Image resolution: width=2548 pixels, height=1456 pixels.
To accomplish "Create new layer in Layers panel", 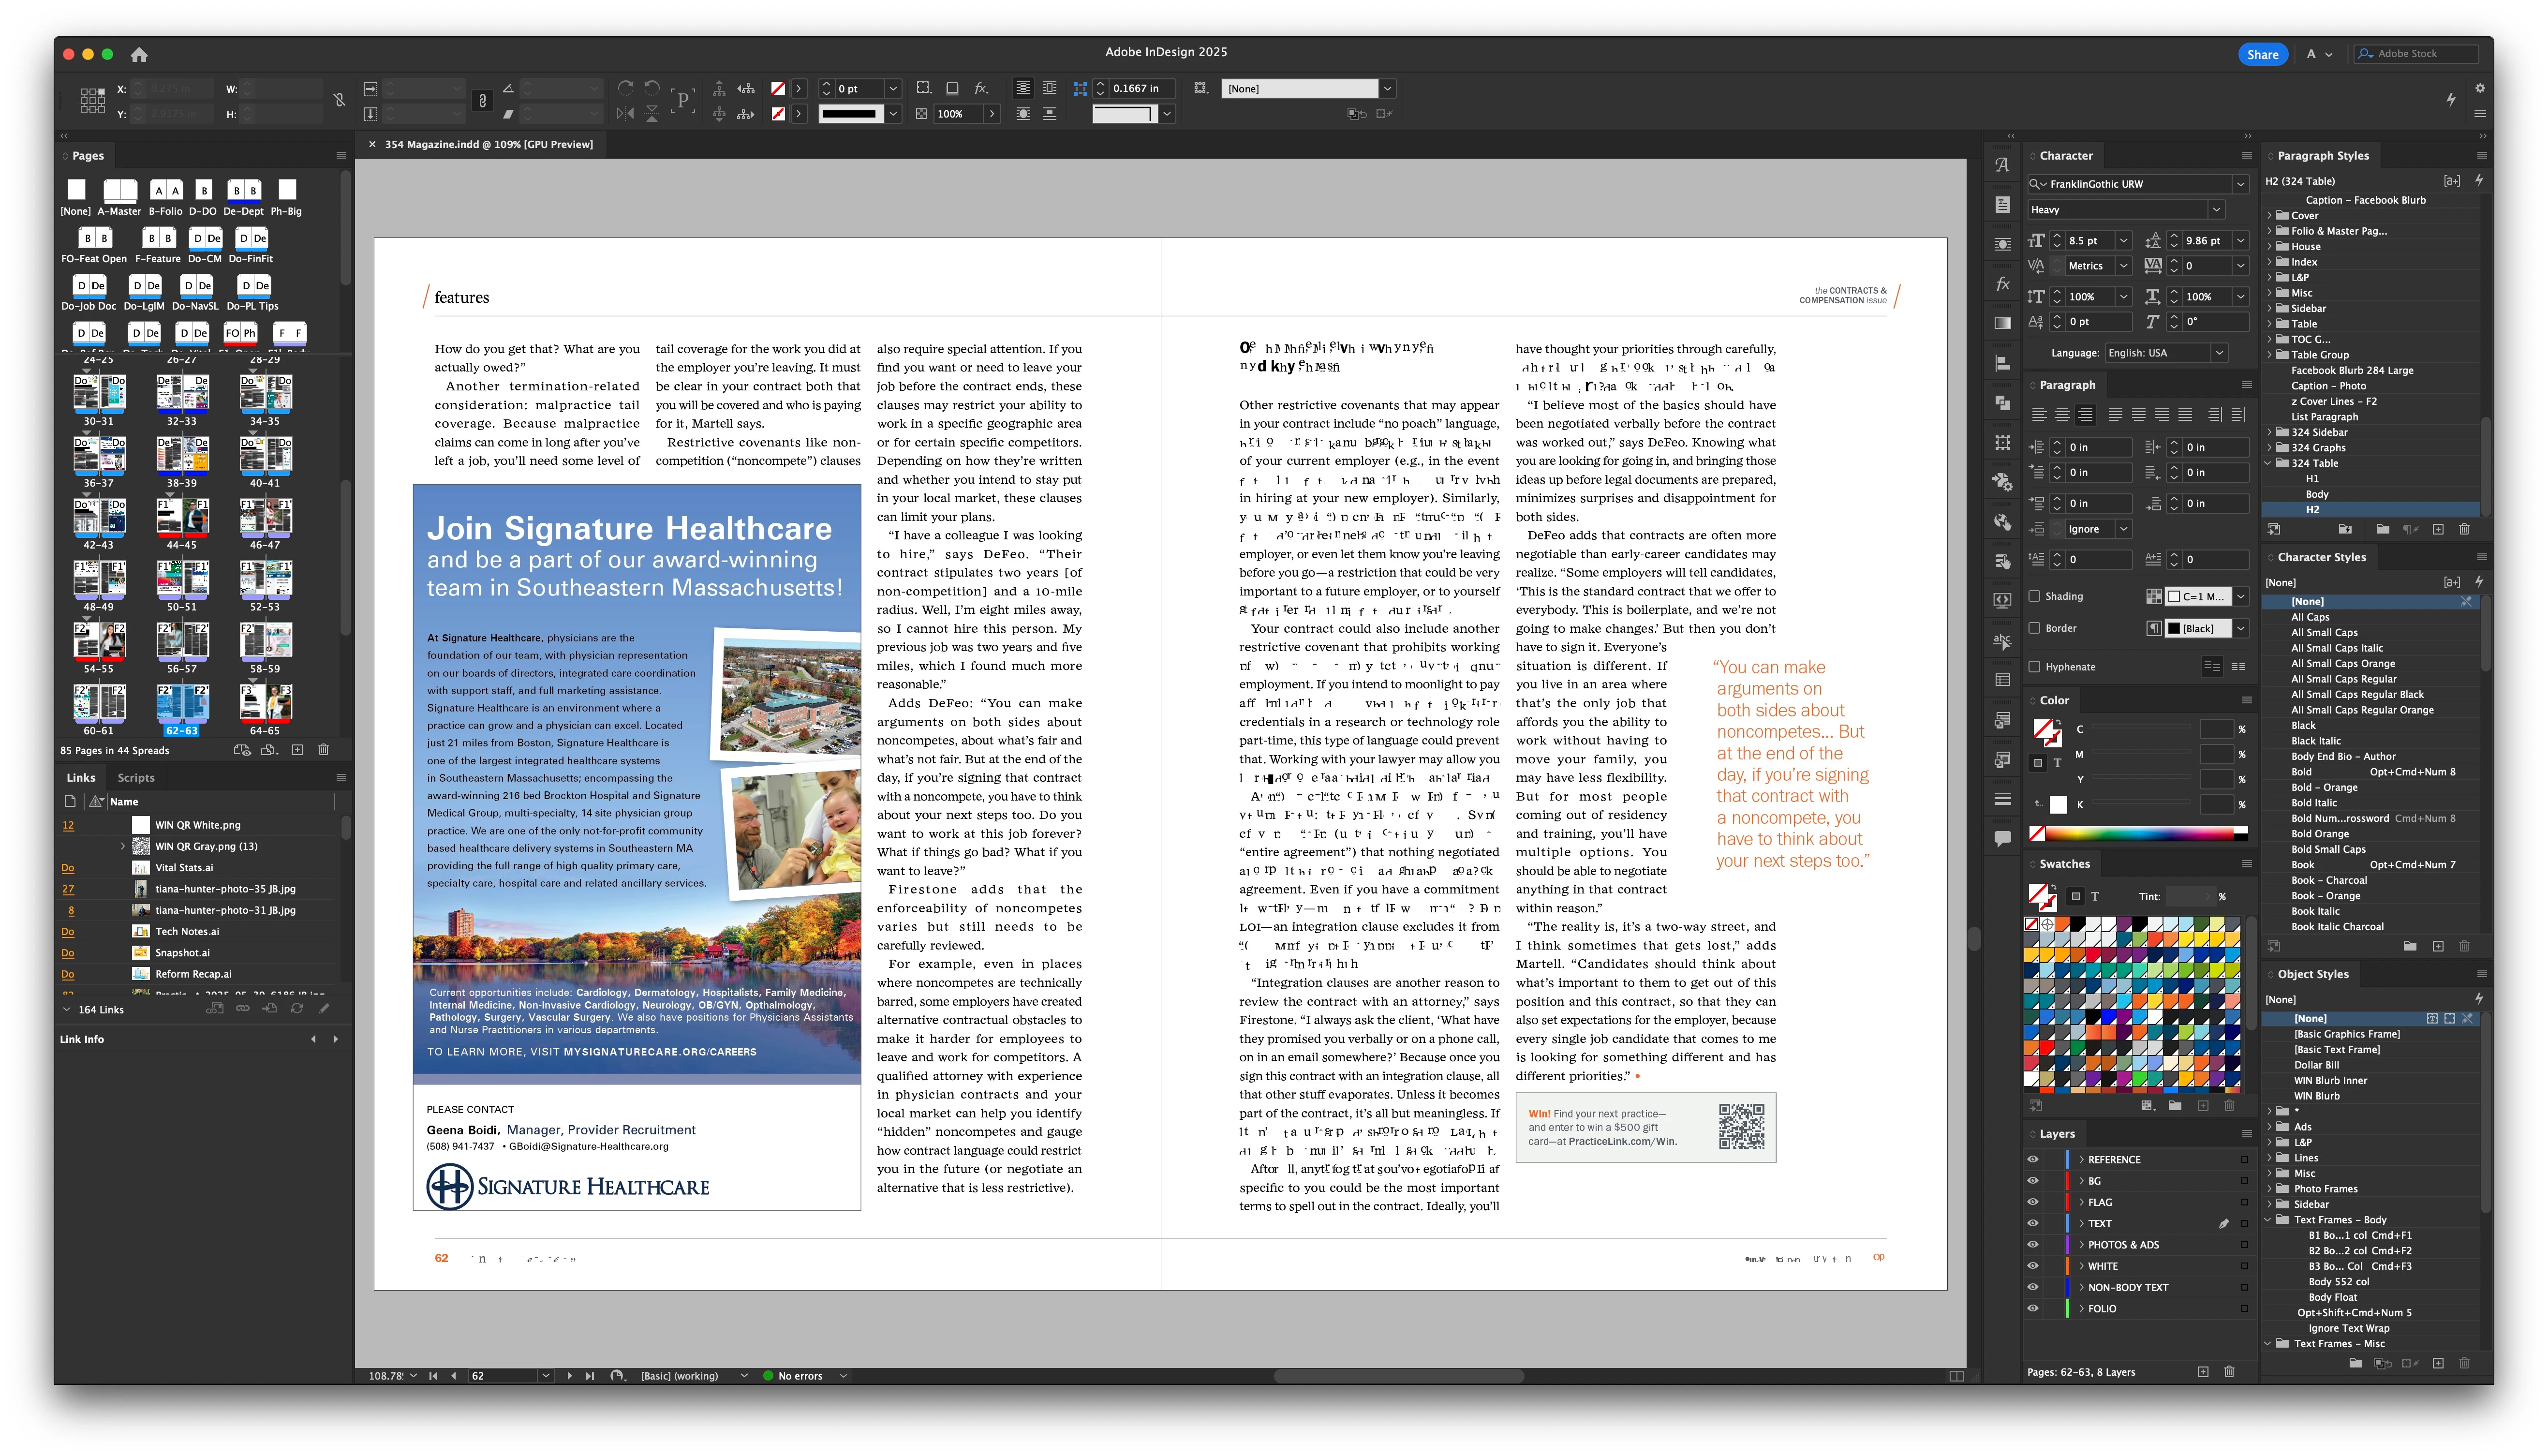I will pyautogui.click(x=2202, y=1372).
